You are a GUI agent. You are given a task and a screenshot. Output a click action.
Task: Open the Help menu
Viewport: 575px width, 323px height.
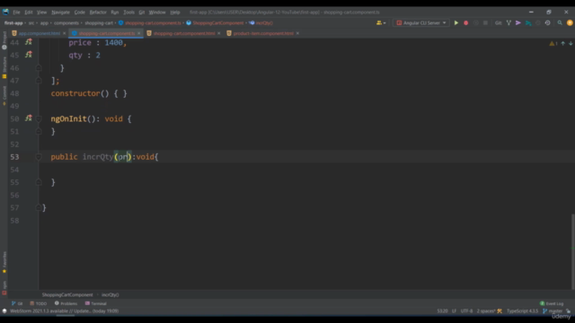point(175,12)
